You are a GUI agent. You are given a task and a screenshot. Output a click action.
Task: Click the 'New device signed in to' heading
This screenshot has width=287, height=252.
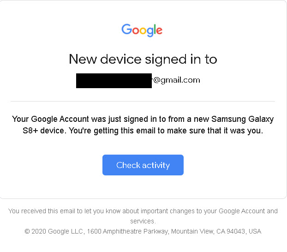coord(143,59)
